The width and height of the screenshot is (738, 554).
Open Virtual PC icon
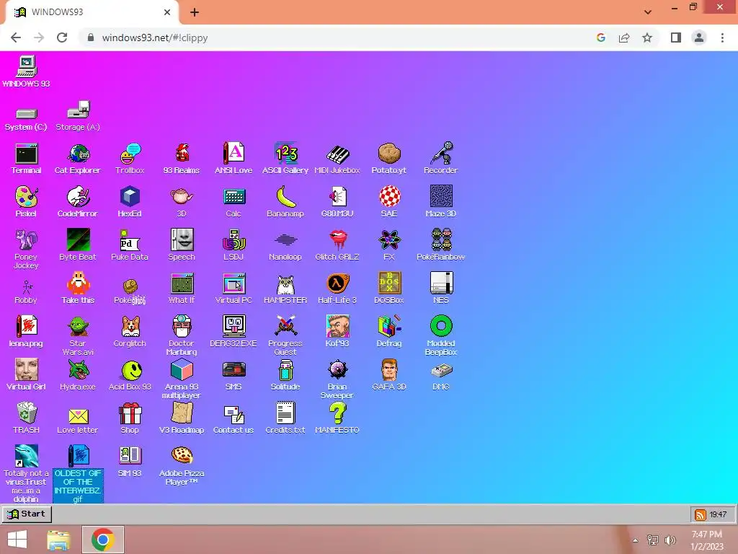coord(234,283)
